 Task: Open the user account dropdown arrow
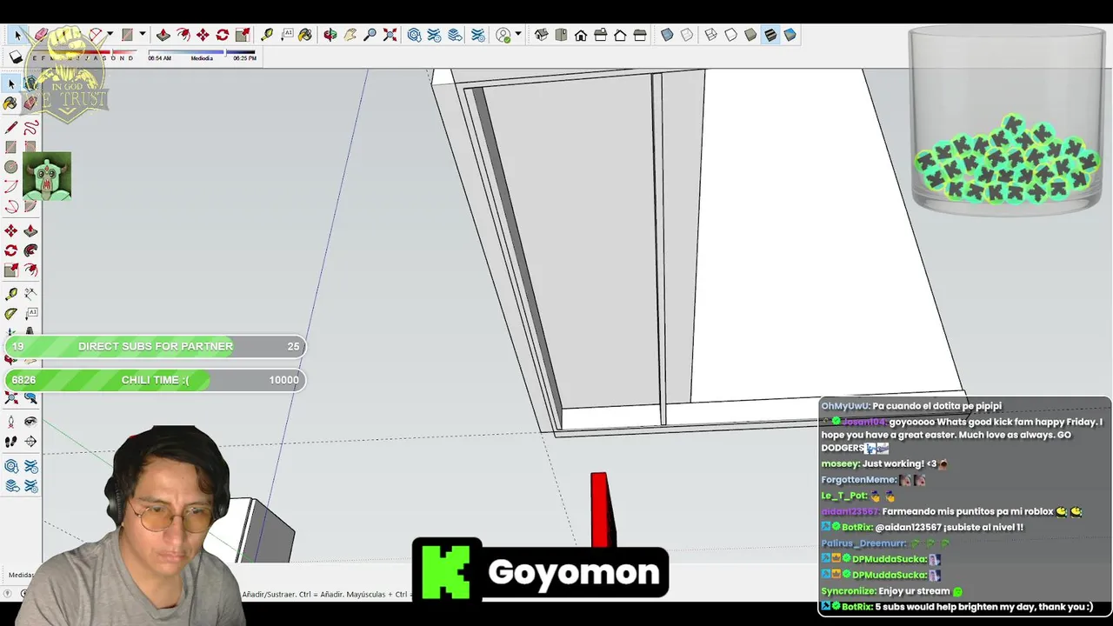click(518, 35)
